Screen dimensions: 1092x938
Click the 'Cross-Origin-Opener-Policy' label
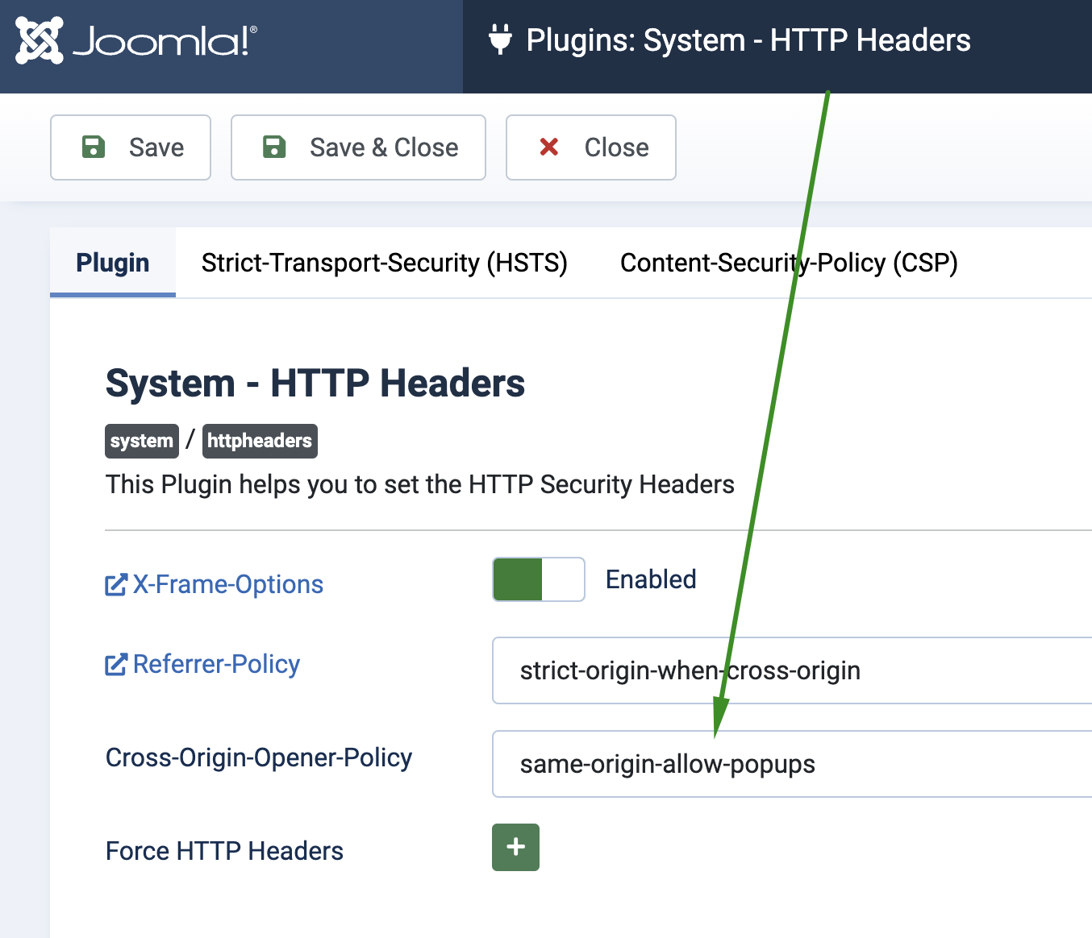[259, 757]
